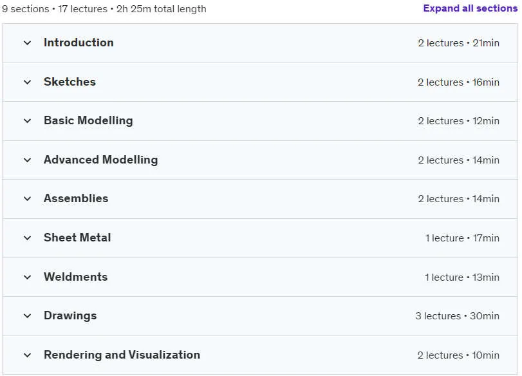Screen dimensions: 522x376
Task: Open the Introduction section title
Action: 79,42
